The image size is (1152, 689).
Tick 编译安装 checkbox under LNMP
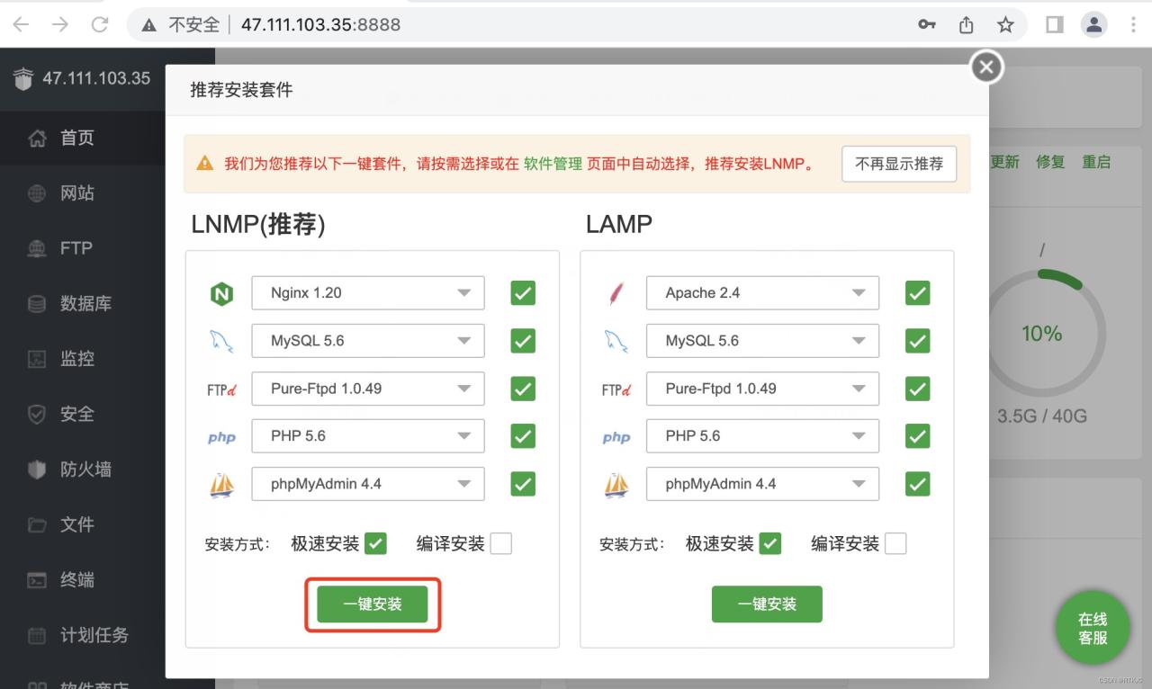(500, 543)
